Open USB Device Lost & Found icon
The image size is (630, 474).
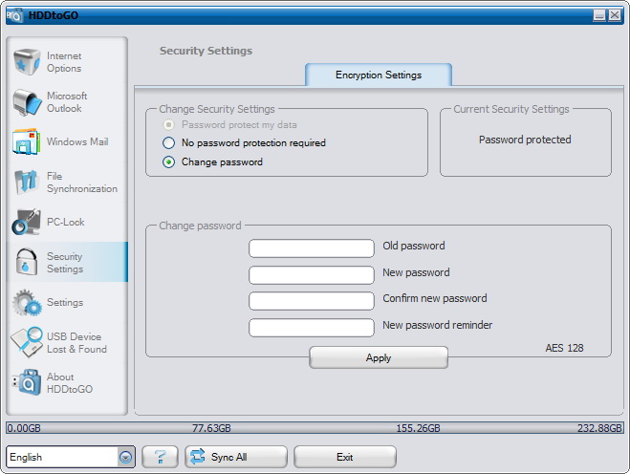[27, 342]
